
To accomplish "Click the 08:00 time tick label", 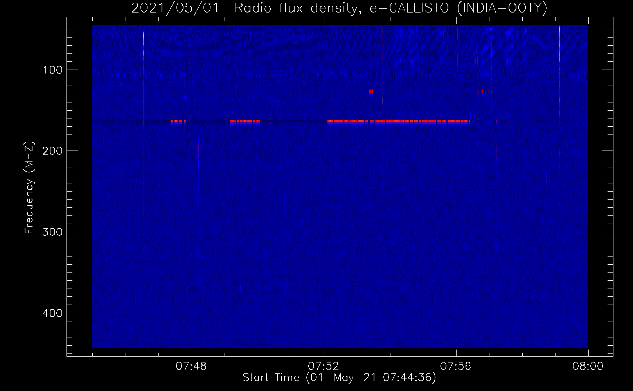I will pos(588,366).
